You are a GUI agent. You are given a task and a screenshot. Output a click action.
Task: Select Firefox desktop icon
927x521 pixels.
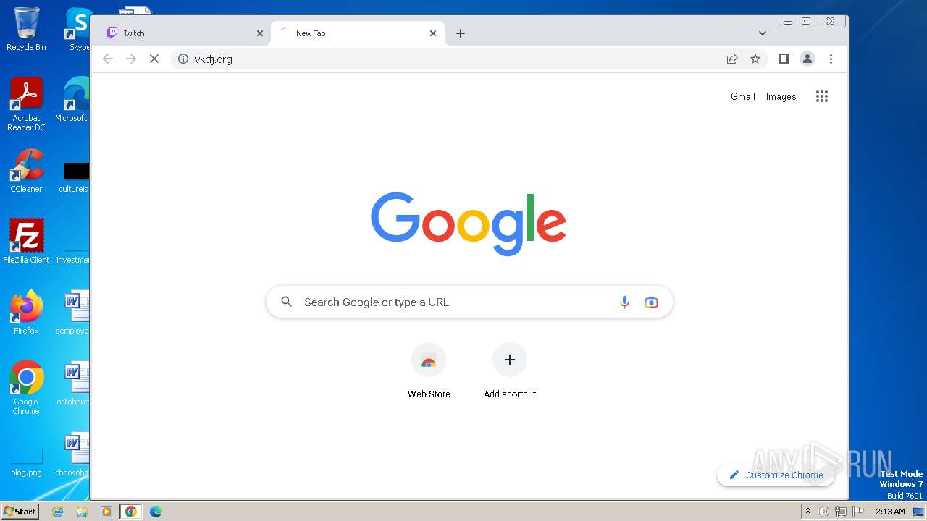pyautogui.click(x=26, y=313)
